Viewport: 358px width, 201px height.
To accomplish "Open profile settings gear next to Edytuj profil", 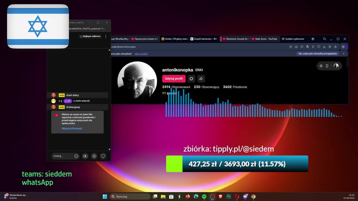I will pos(191,79).
